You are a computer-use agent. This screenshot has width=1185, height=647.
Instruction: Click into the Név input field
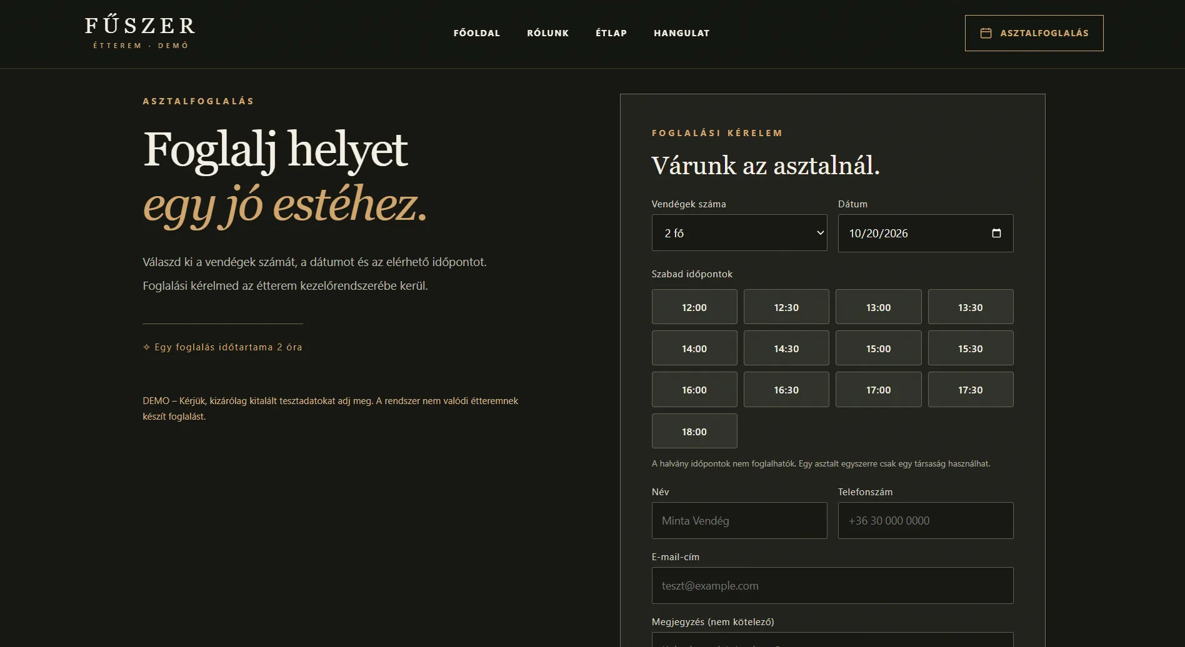coord(739,521)
